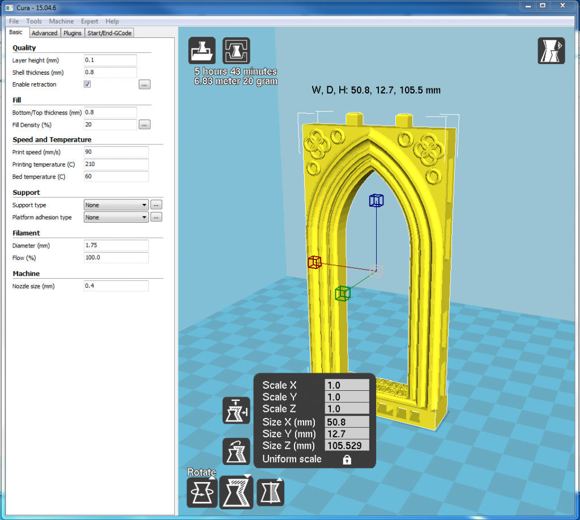This screenshot has height=520, width=580.
Task: Click the Scale Z value field
Action: (347, 408)
